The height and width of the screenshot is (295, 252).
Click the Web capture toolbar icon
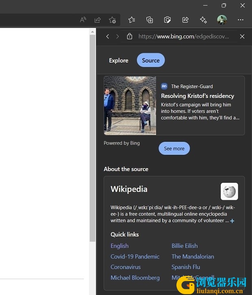pos(167,20)
